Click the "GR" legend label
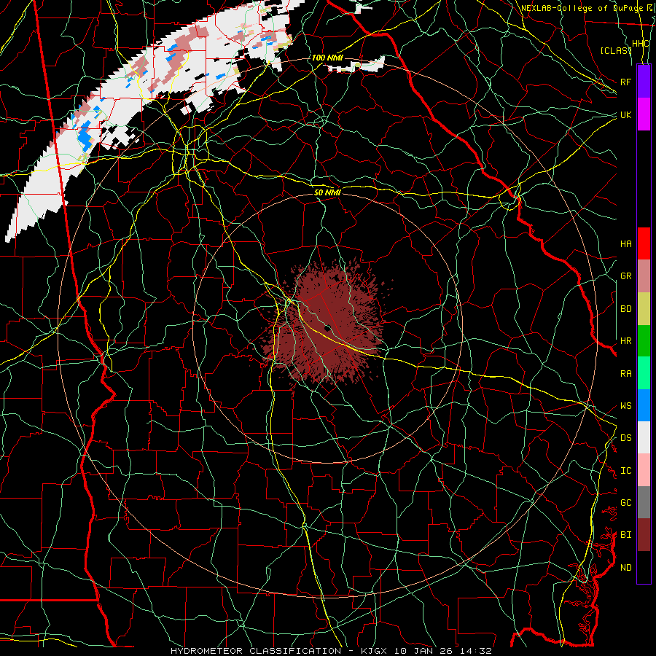 pyautogui.click(x=625, y=276)
